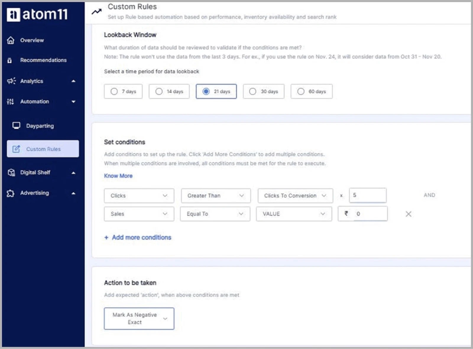Image resolution: width=473 pixels, height=349 pixels.
Task: Select the 21 days lookback option
Action: pos(216,92)
